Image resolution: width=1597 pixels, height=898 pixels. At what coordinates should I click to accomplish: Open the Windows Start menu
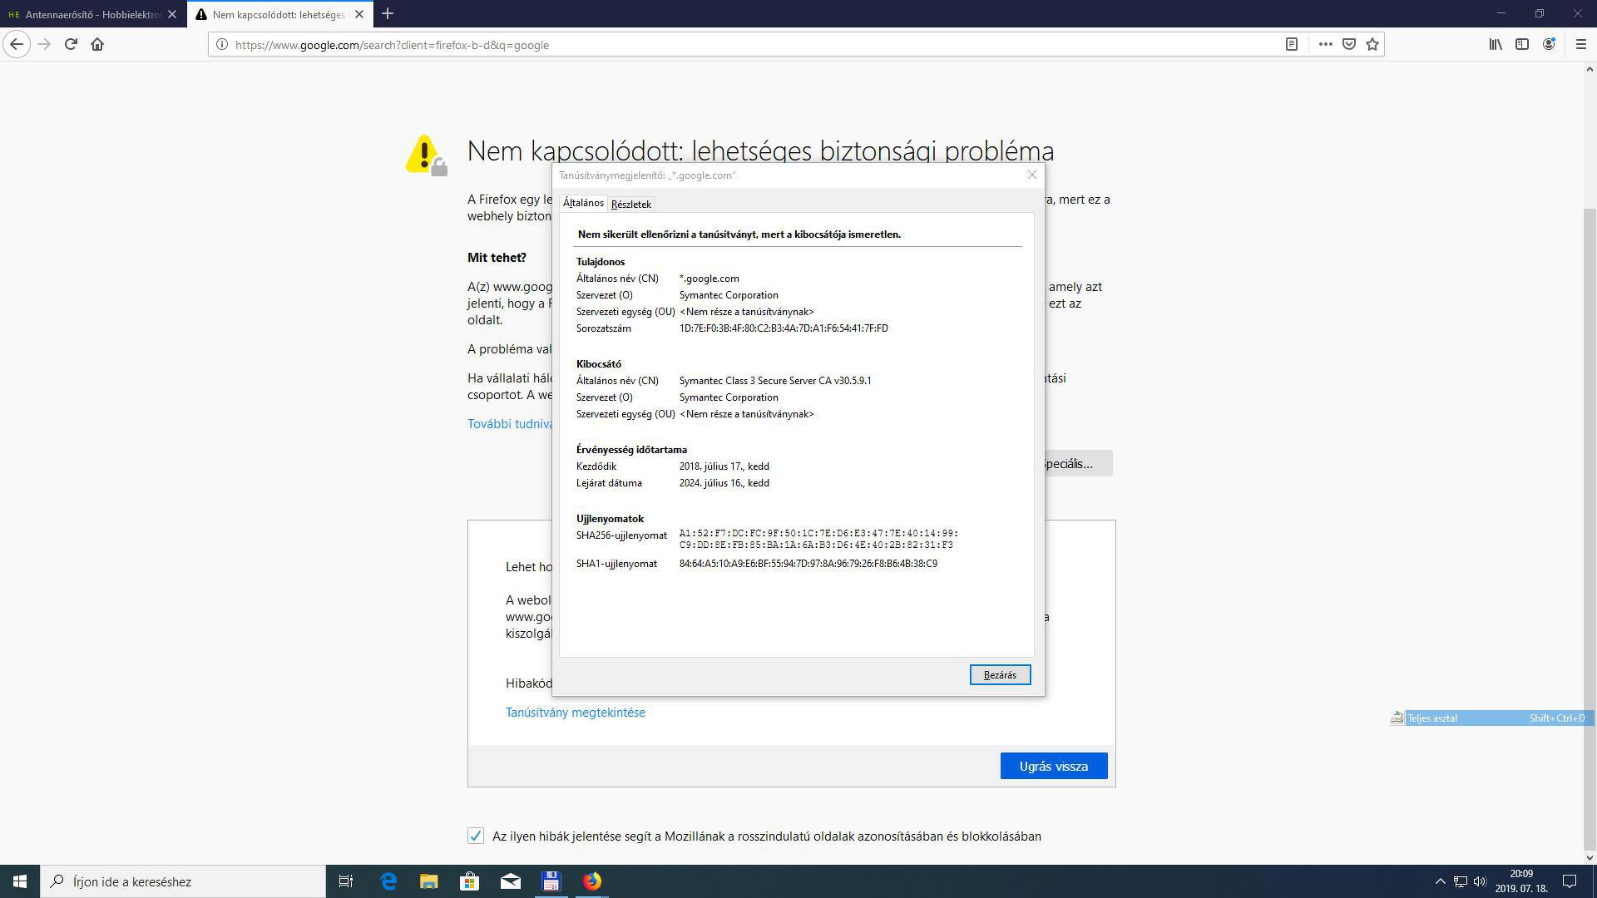[x=20, y=881]
